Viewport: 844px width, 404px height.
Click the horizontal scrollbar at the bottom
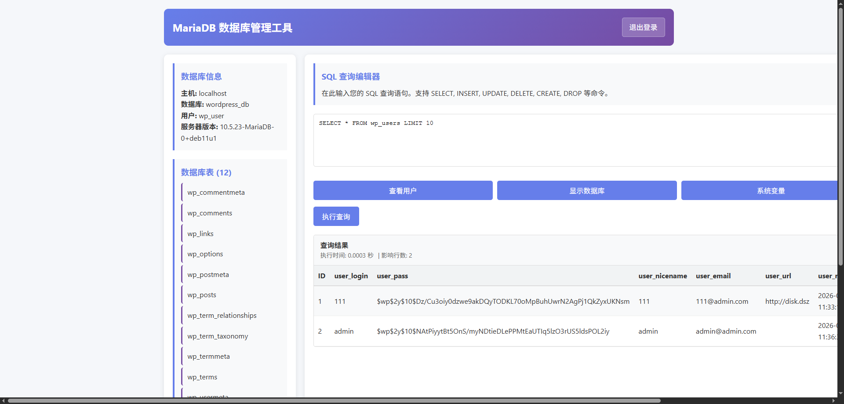(334, 400)
